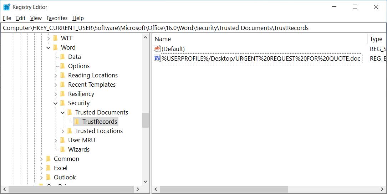Select the Options key in tree

coord(78,66)
